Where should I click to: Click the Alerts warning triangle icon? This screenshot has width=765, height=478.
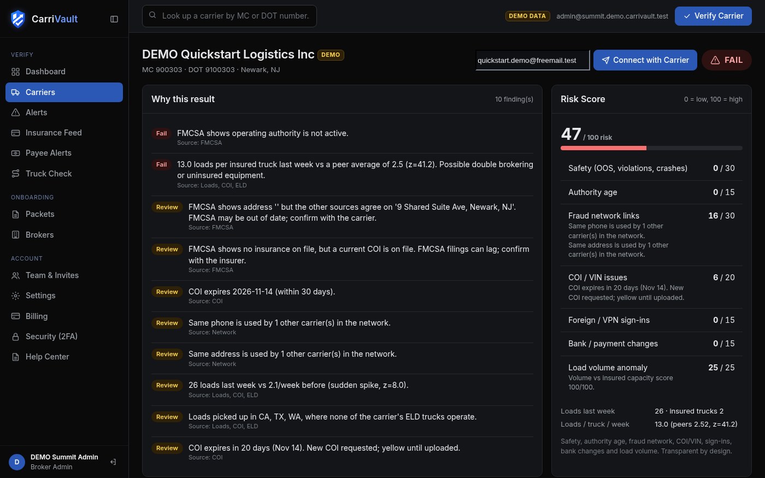[15, 113]
